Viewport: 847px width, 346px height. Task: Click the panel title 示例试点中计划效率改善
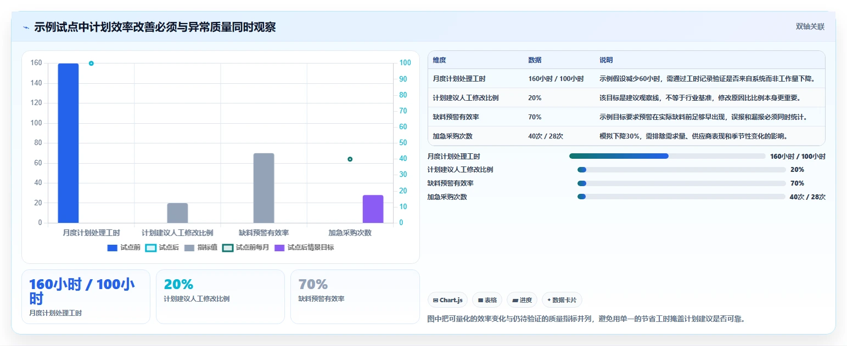coord(155,27)
